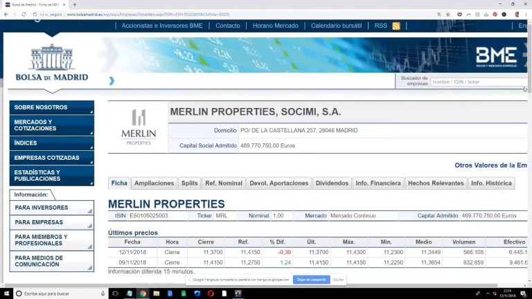Open the notification center icon
The height and width of the screenshot is (299, 532).
pos(523,293)
